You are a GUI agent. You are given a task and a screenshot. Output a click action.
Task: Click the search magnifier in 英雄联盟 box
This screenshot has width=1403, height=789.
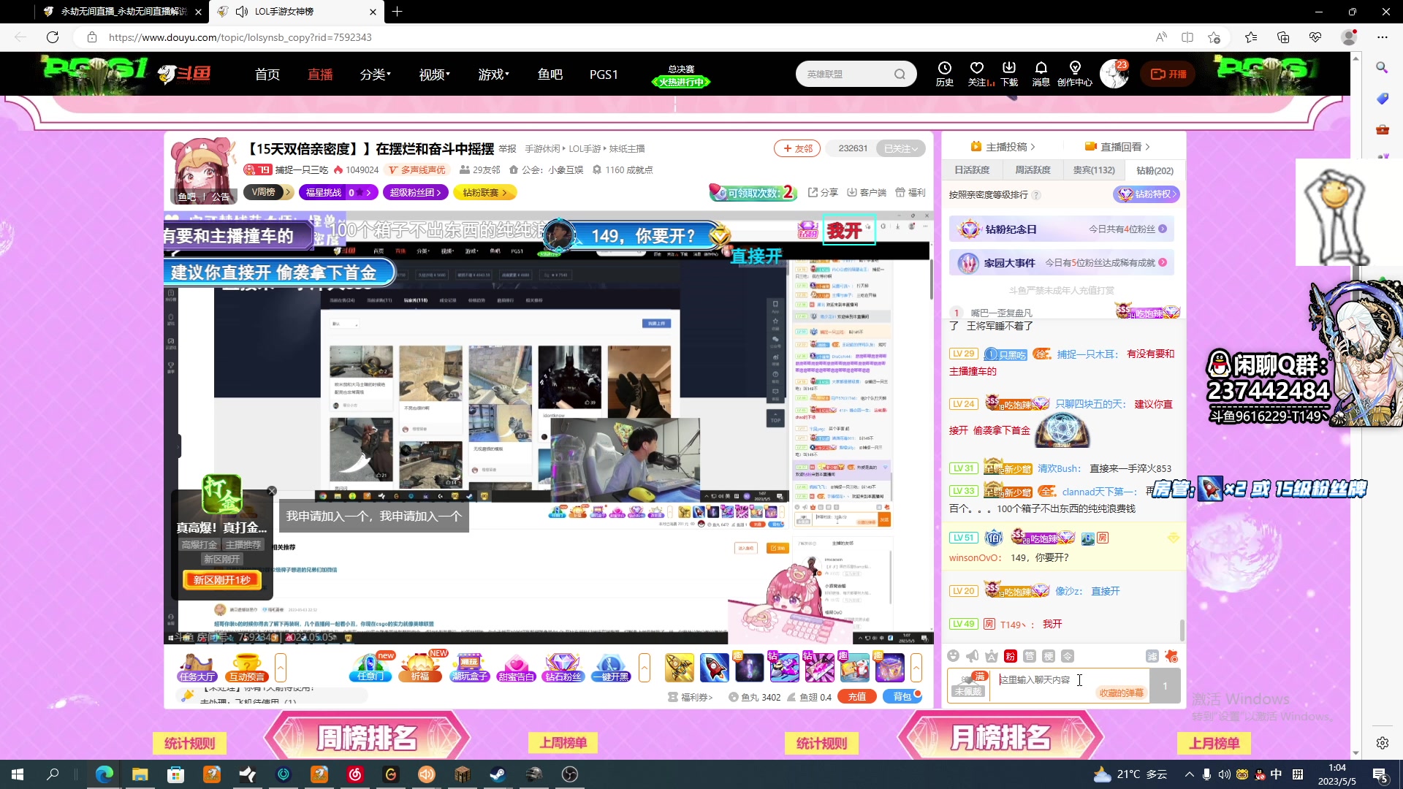(900, 74)
